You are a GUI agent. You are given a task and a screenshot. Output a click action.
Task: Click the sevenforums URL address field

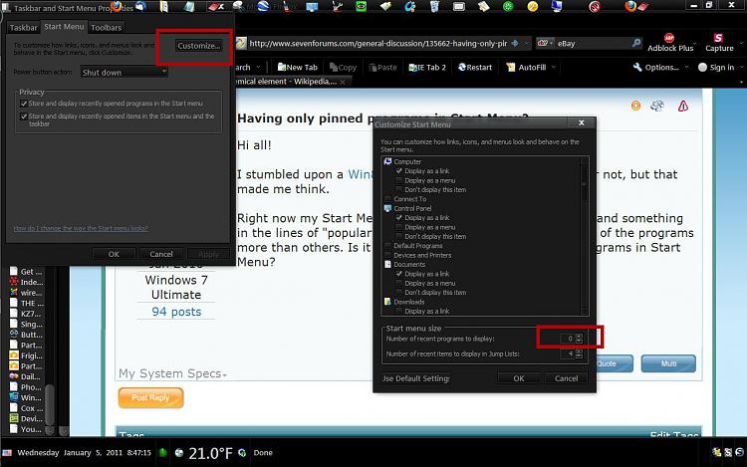click(378, 44)
